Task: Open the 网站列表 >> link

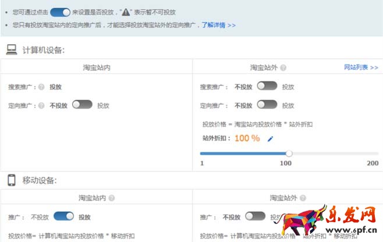Action: pyautogui.click(x=361, y=67)
